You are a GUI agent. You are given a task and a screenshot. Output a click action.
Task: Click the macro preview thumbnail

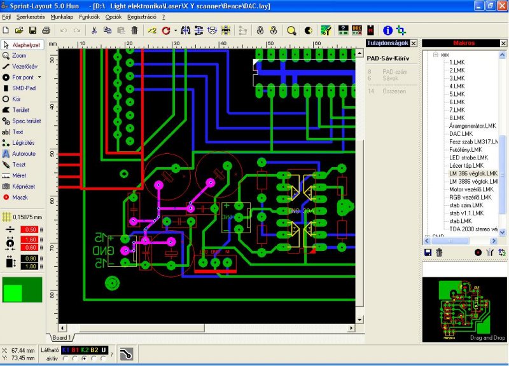(x=464, y=309)
